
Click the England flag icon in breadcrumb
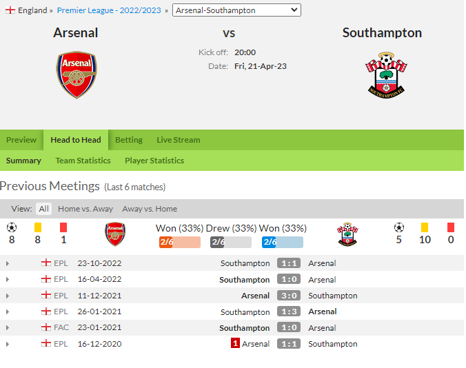coord(10,10)
